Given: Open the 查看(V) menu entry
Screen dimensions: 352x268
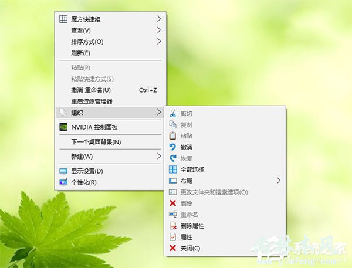Looking at the screenshot, I should [110, 30].
